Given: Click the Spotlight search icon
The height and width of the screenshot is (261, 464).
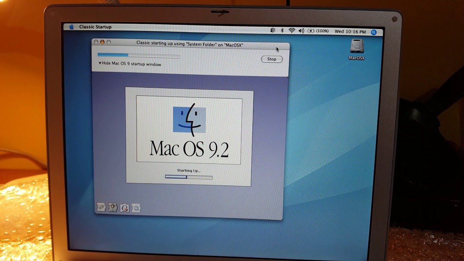Looking at the screenshot, I should [x=374, y=32].
